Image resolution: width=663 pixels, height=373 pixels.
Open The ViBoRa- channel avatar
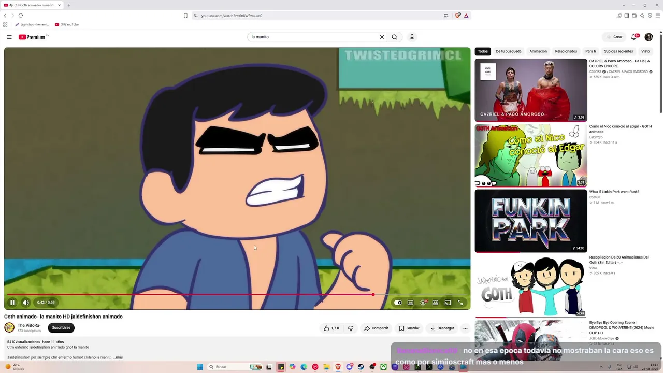point(9,327)
